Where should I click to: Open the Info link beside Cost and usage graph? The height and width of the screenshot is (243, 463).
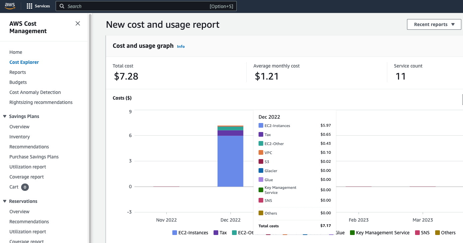coord(181,46)
